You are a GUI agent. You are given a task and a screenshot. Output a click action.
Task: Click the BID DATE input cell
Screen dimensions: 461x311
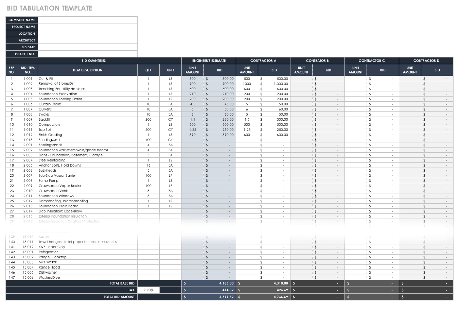(x=88, y=47)
